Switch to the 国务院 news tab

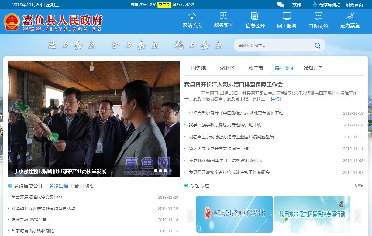click(x=198, y=68)
